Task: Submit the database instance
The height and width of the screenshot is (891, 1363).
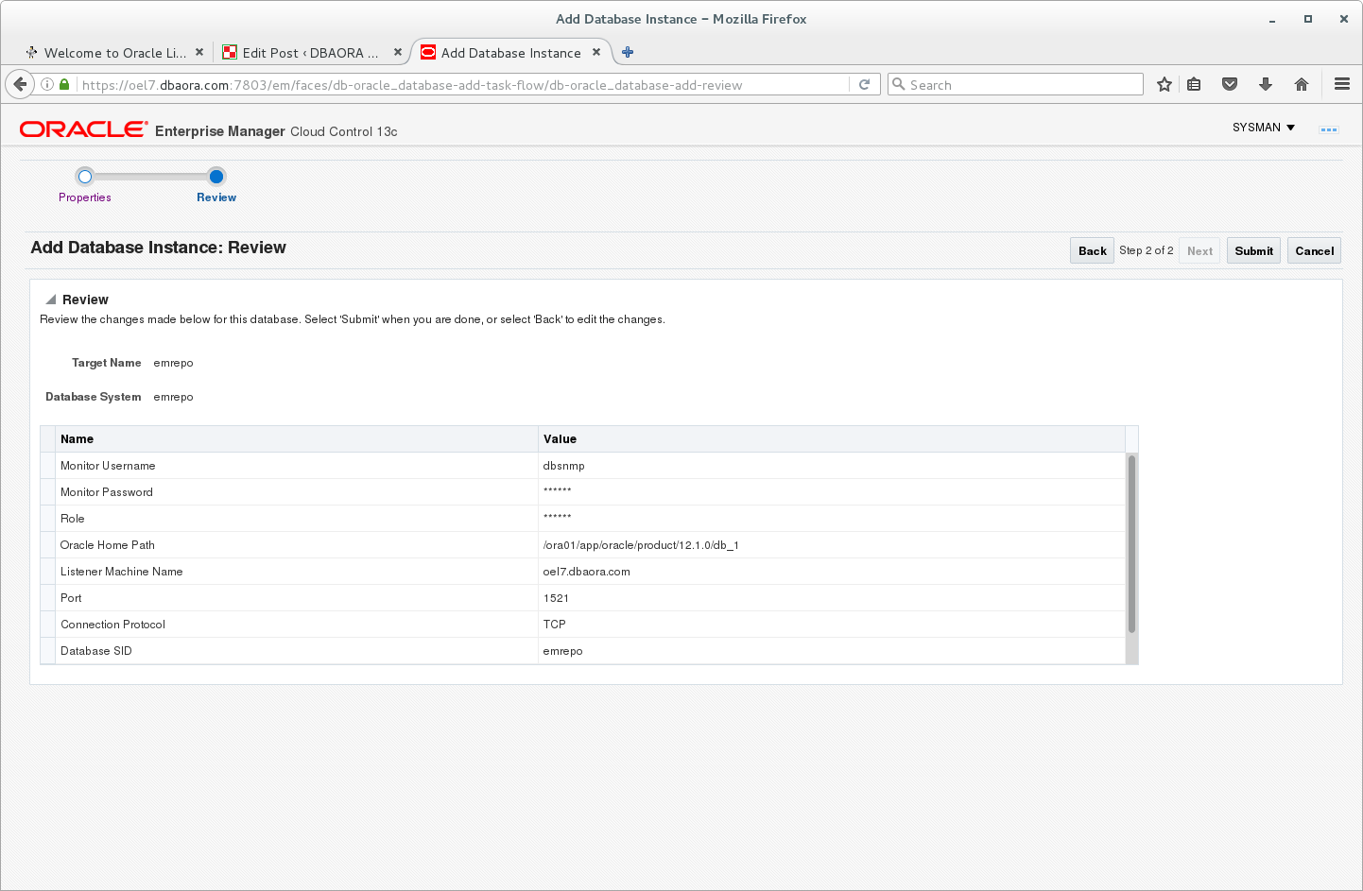Action: tap(1253, 250)
